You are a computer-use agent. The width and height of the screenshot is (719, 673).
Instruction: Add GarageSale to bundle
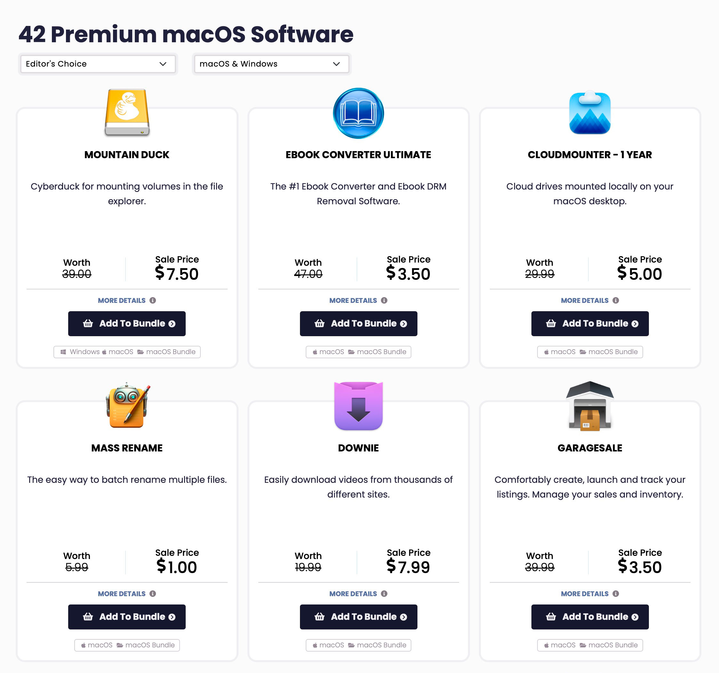coord(590,617)
